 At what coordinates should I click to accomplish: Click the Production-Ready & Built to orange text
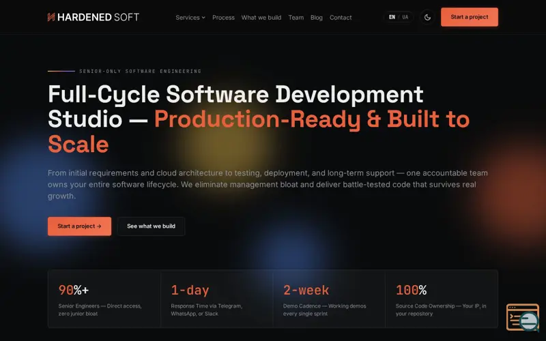(x=312, y=119)
